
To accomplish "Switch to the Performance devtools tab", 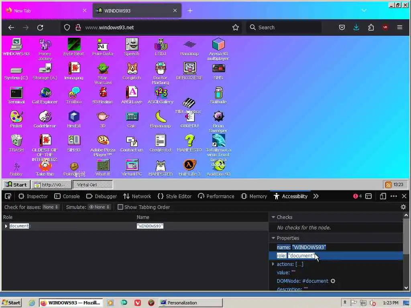I will [x=216, y=196].
